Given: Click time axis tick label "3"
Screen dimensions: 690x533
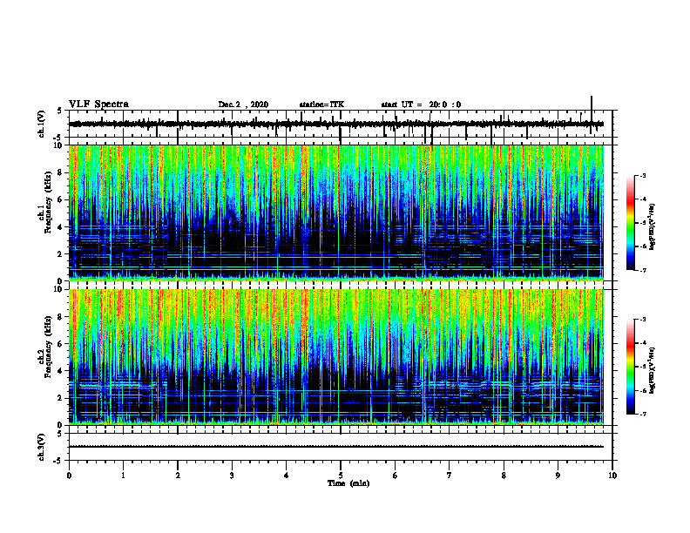Looking at the screenshot, I should pyautogui.click(x=232, y=476).
